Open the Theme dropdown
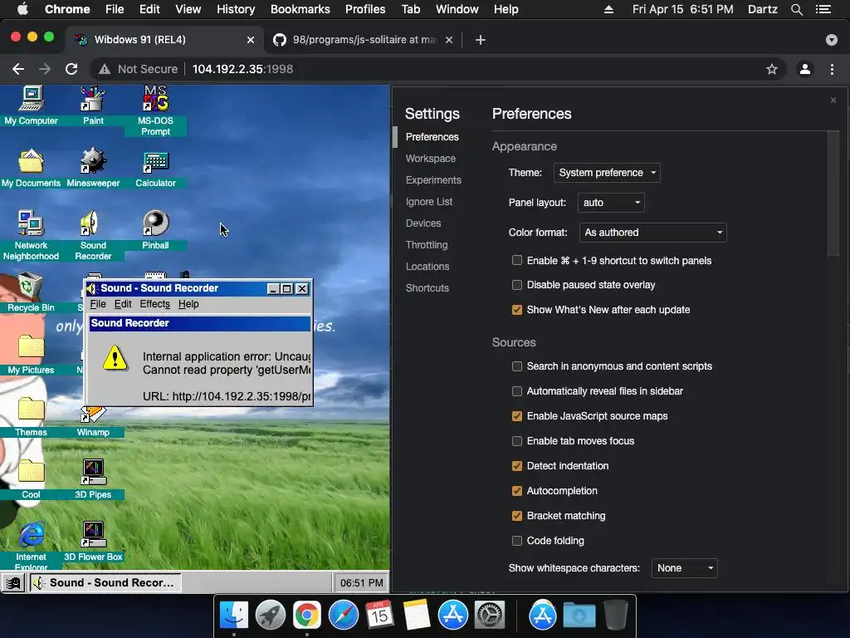Viewport: 850px width, 638px height. click(x=607, y=173)
